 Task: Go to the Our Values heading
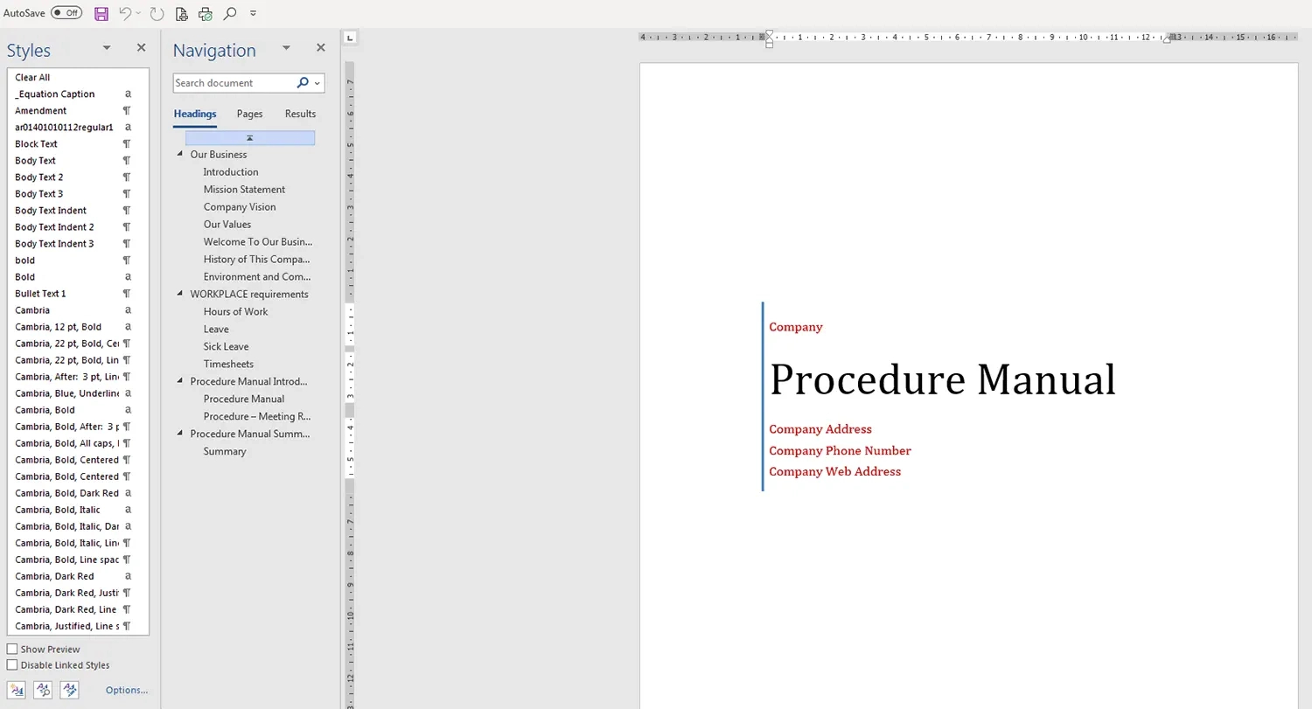[227, 225]
